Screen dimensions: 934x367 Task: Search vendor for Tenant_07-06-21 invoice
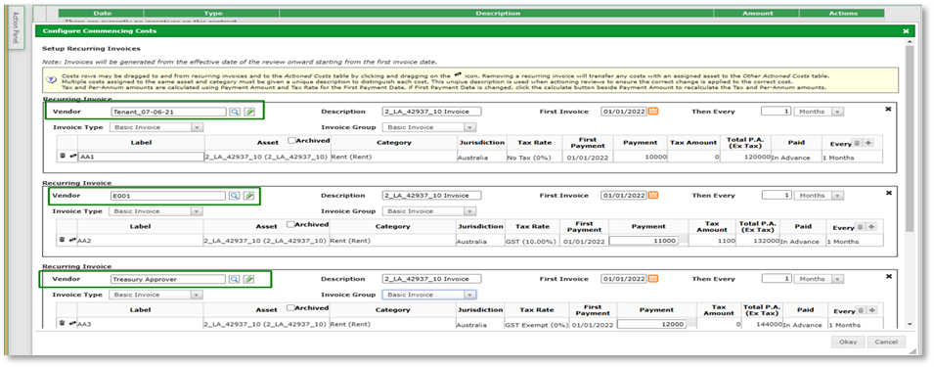235,112
